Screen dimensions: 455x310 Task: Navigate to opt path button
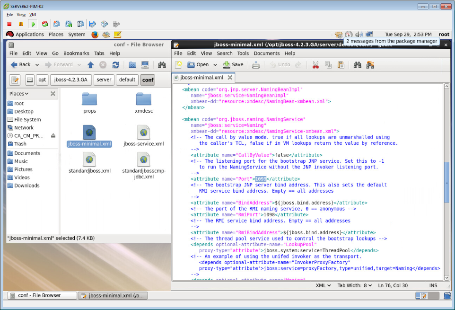click(42, 80)
